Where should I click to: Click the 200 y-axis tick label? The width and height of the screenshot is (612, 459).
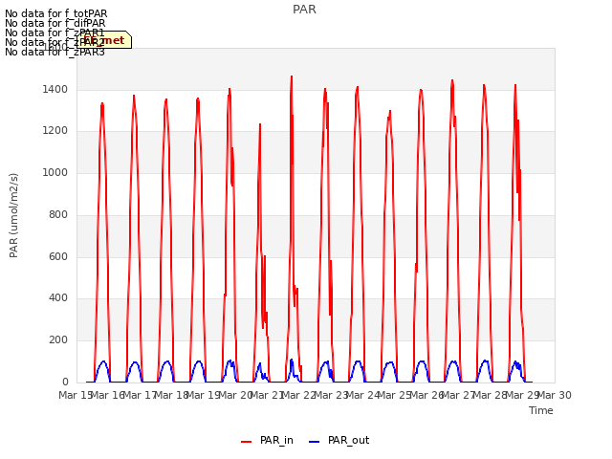(58, 340)
